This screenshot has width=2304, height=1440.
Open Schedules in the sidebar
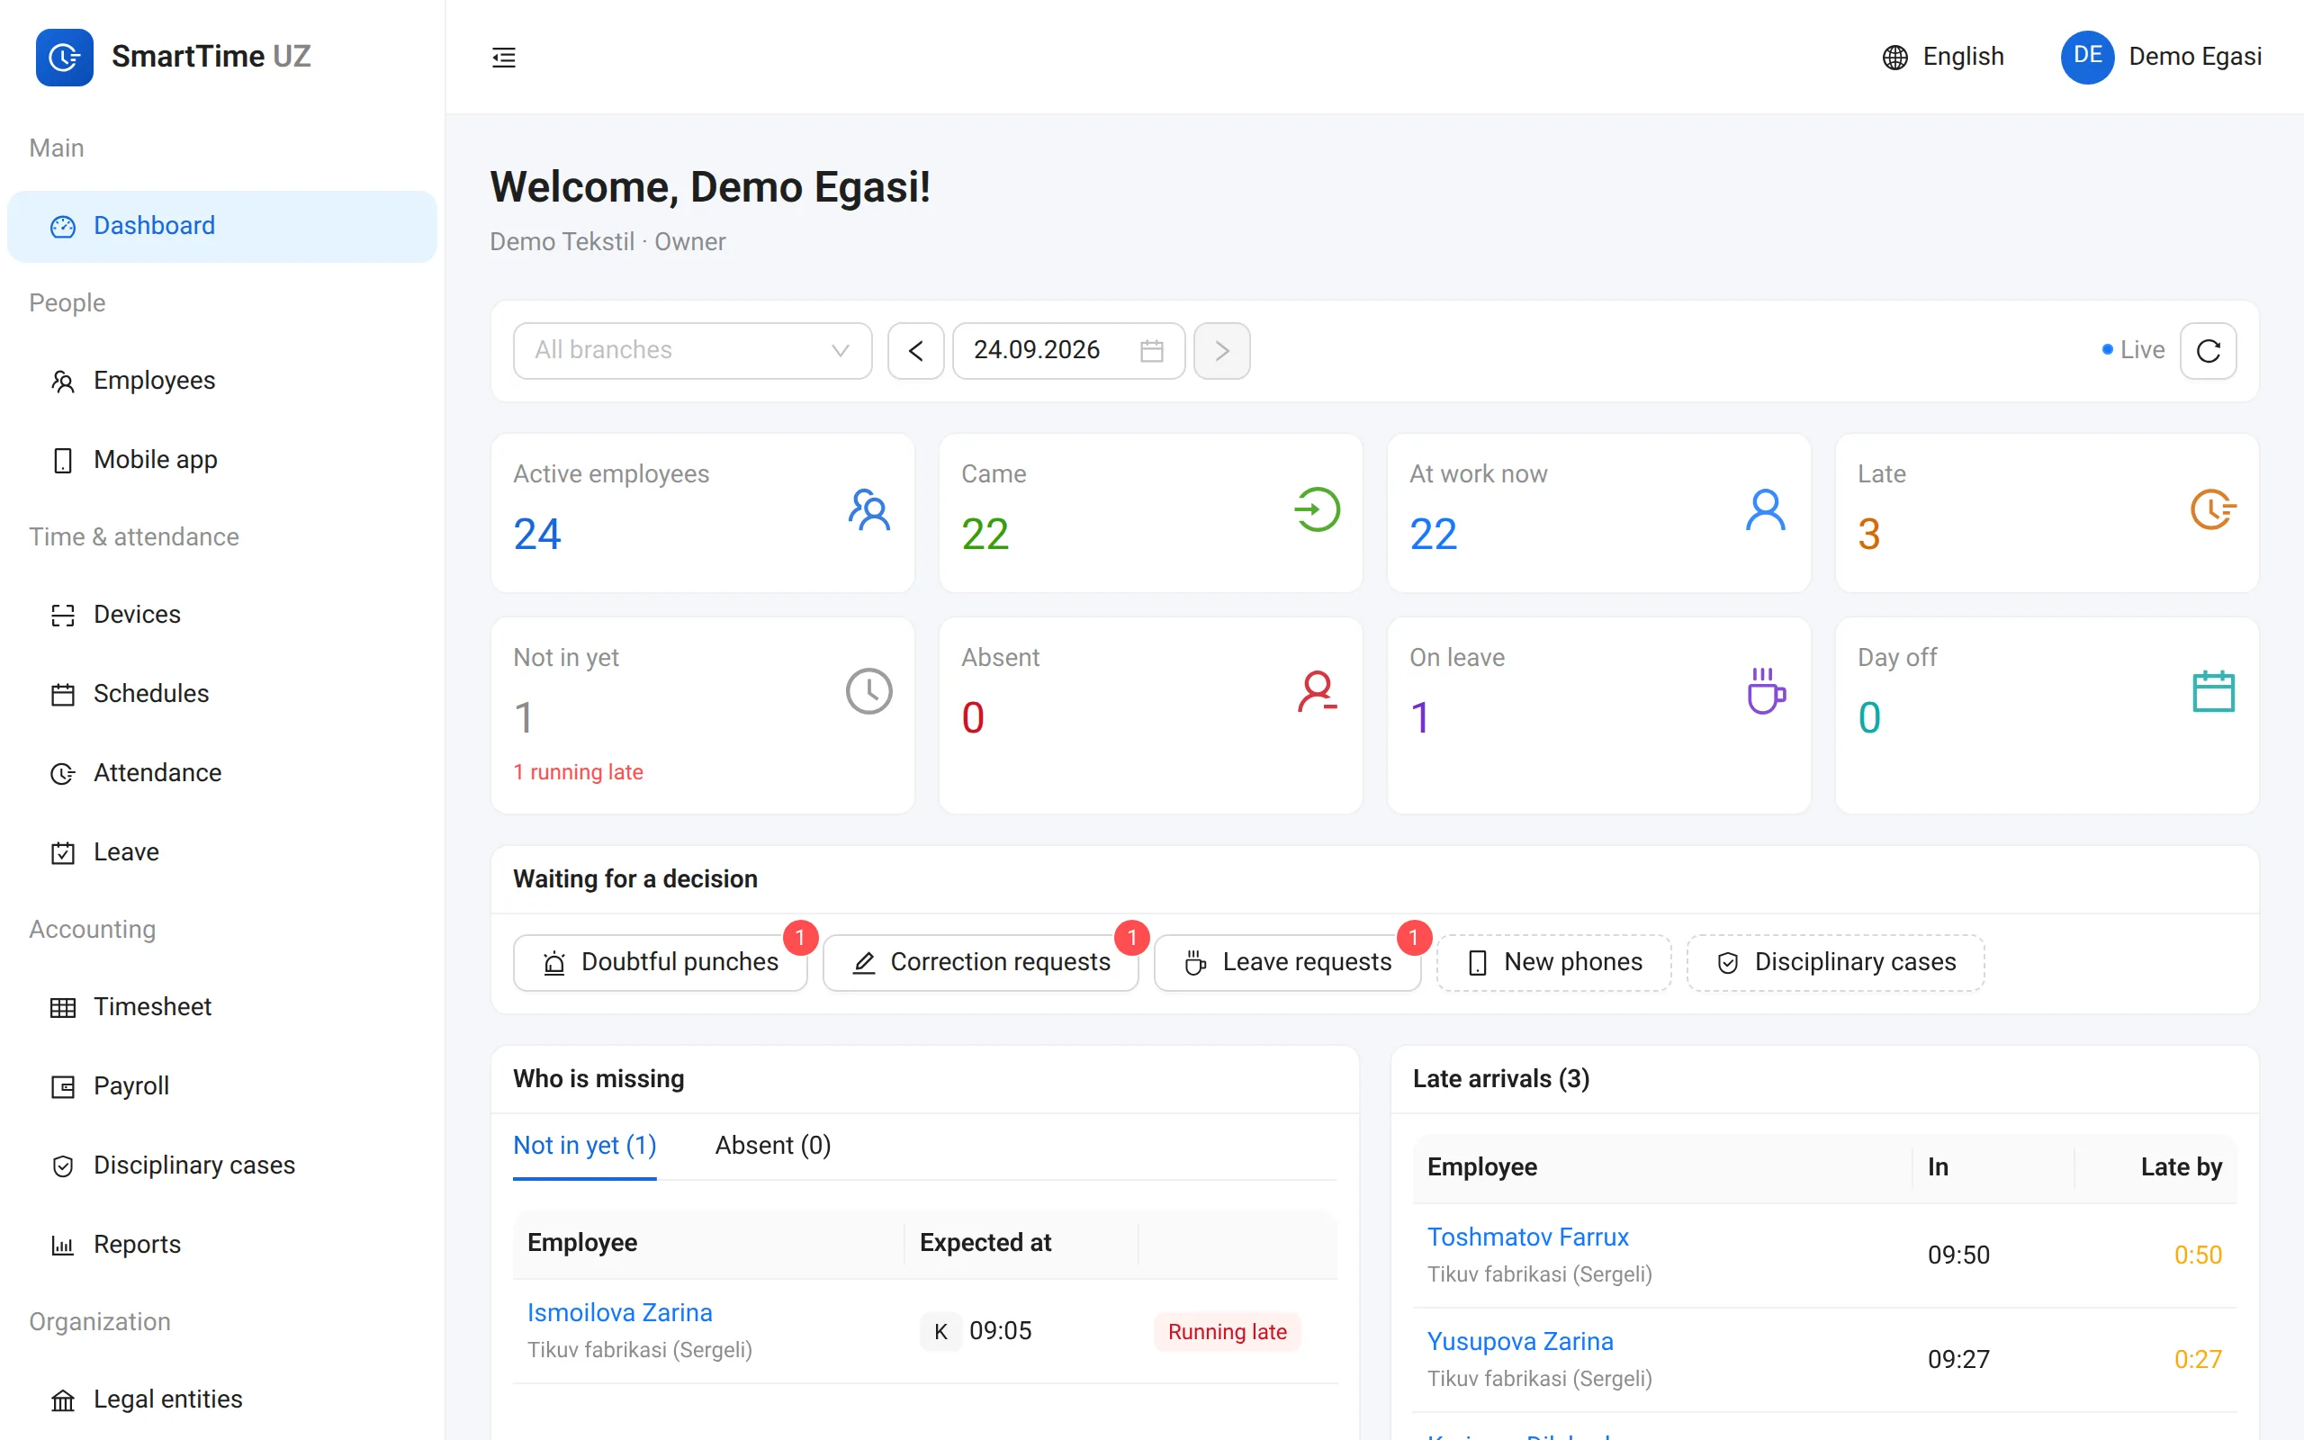(221, 693)
